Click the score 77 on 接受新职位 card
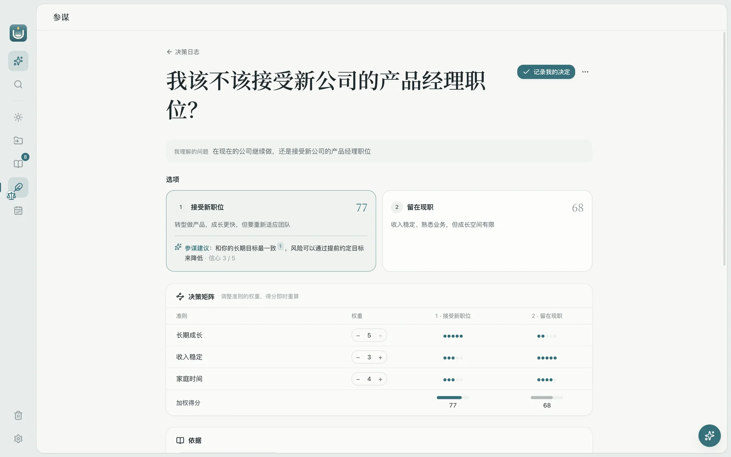 [x=361, y=208]
